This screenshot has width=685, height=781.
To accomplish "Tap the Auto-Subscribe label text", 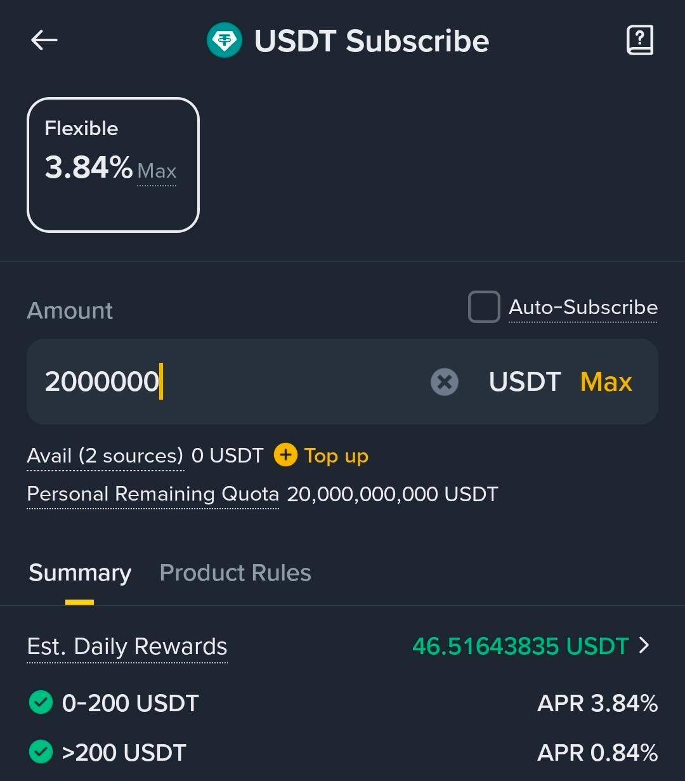I will 583,307.
